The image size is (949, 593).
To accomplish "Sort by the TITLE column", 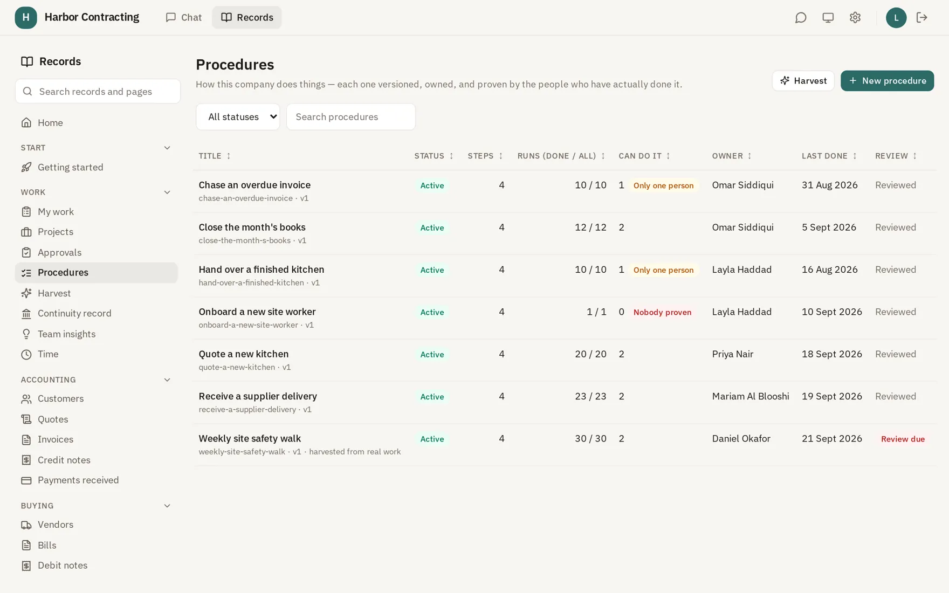I will (x=215, y=156).
